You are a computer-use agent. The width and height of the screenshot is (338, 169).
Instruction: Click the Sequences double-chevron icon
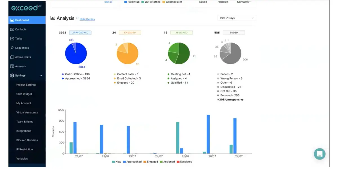tap(12, 48)
